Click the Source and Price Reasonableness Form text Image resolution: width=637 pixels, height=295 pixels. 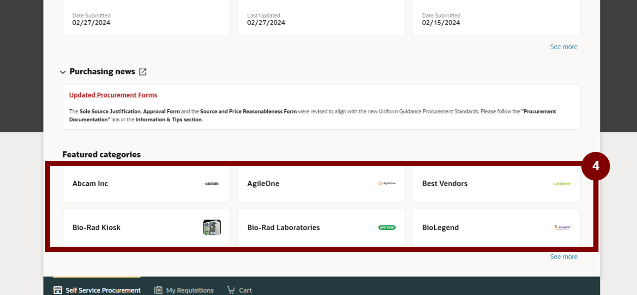248,112
